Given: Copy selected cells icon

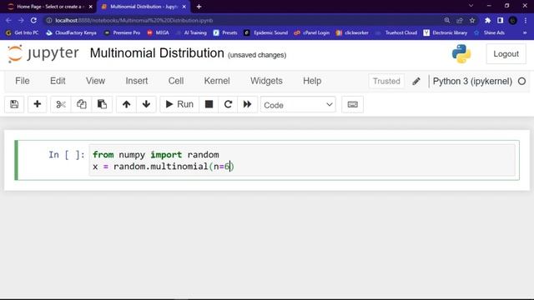Looking at the screenshot, I should (x=82, y=104).
